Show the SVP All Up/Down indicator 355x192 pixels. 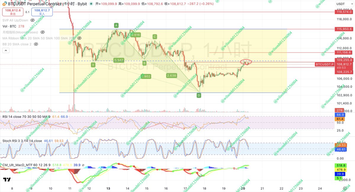[x=33, y=20]
